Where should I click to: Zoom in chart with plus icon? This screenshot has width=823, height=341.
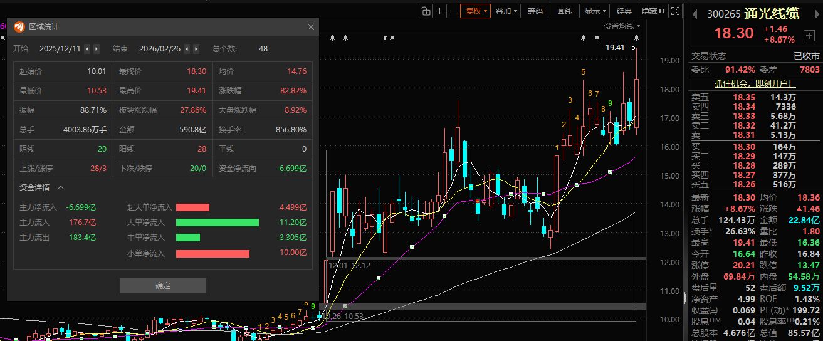point(440,11)
